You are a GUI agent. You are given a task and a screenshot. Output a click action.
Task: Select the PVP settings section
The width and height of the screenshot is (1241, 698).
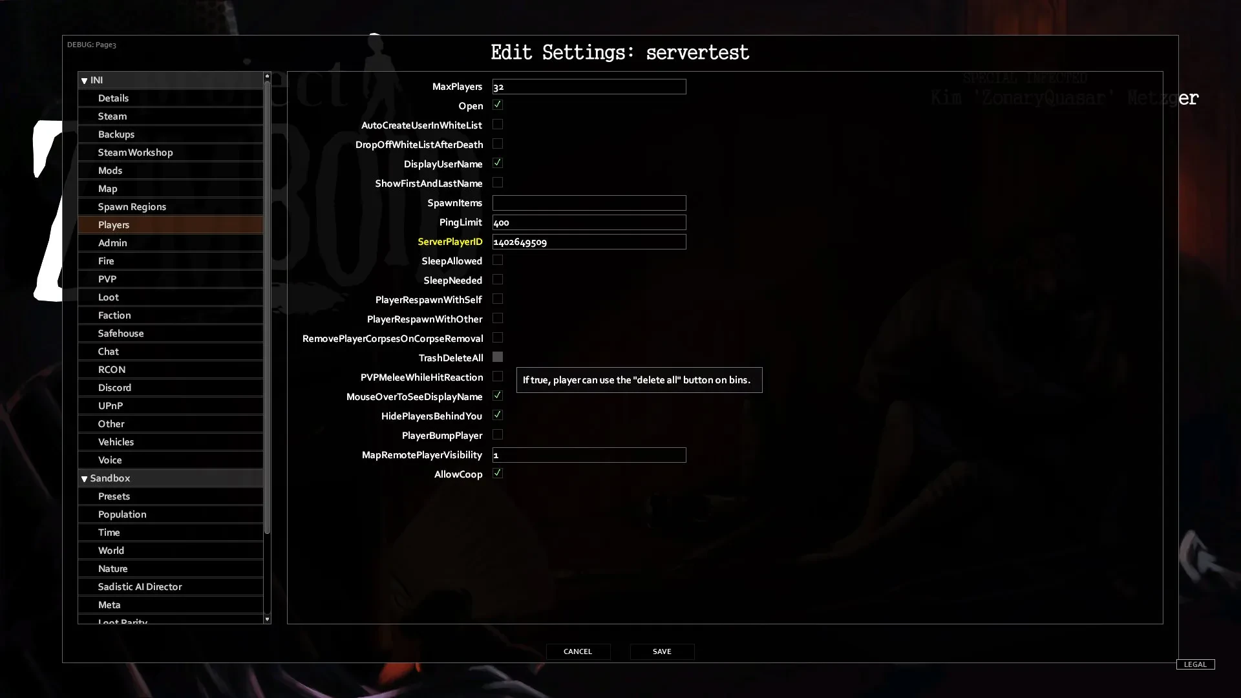point(107,279)
